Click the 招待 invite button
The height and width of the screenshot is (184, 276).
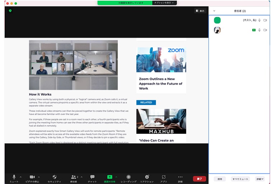(x=220, y=179)
